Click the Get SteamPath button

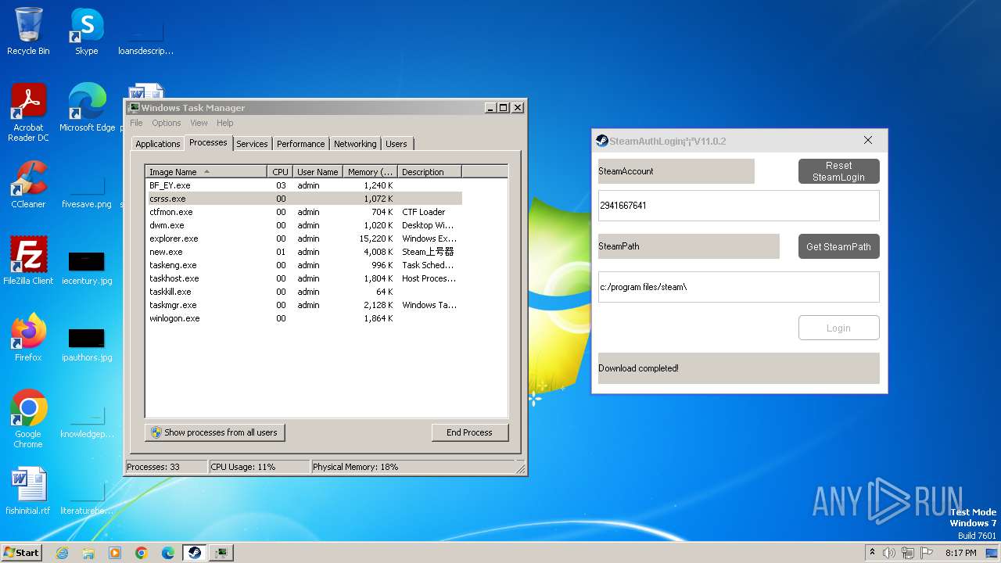838,246
